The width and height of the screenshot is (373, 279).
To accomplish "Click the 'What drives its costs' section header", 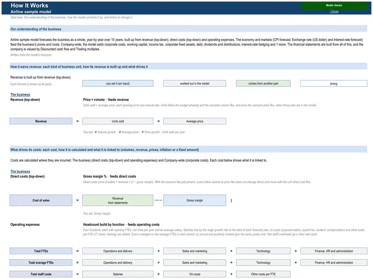I will (188, 150).
